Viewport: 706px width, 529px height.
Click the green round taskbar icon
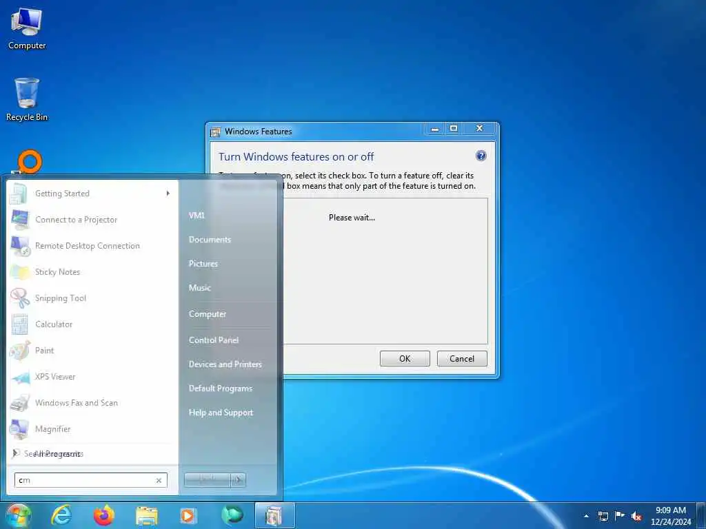click(x=232, y=515)
